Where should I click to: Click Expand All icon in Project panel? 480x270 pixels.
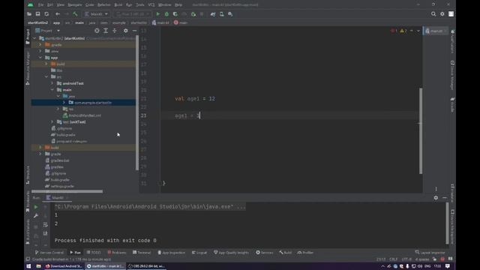(x=106, y=31)
